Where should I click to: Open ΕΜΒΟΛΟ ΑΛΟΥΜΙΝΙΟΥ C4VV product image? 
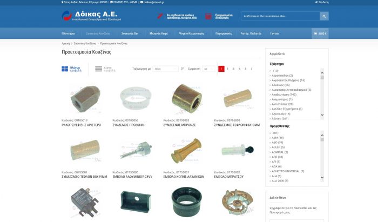(x=136, y=151)
